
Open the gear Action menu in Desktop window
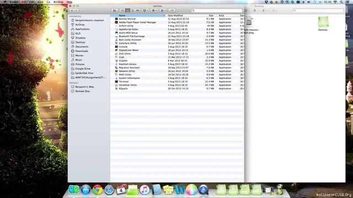(x=256, y=10)
